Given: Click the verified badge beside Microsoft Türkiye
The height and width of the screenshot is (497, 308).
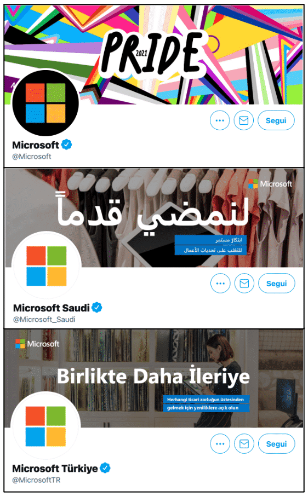Looking at the screenshot, I should (105, 468).
